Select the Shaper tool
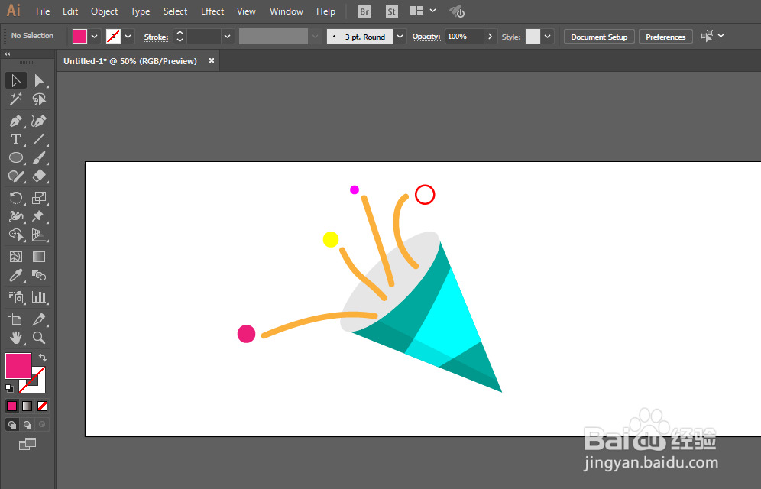761x489 pixels. (16, 176)
